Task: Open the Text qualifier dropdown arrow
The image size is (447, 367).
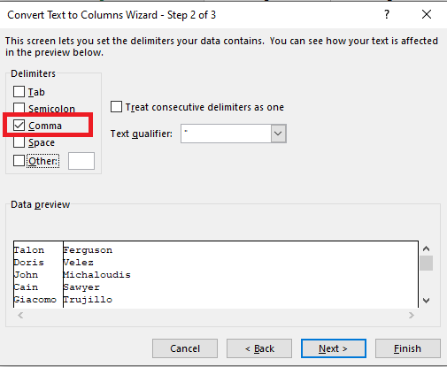Action: tap(278, 134)
